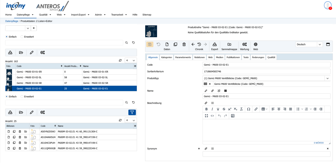Screen dimensions: 336x168
Task: Click the Datenpflege breadcrumb link
Action: [x=11, y=21]
